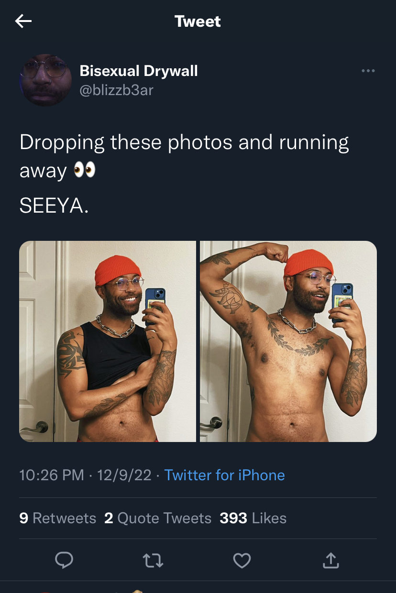The height and width of the screenshot is (593, 396).
Task: Like the tweet with heart icon
Action: [x=242, y=561]
